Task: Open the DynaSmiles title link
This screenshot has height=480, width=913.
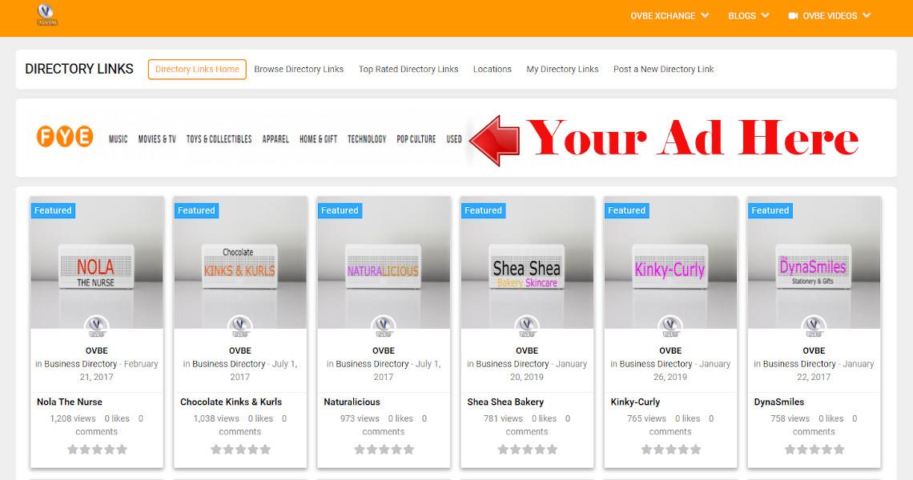Action: click(779, 402)
